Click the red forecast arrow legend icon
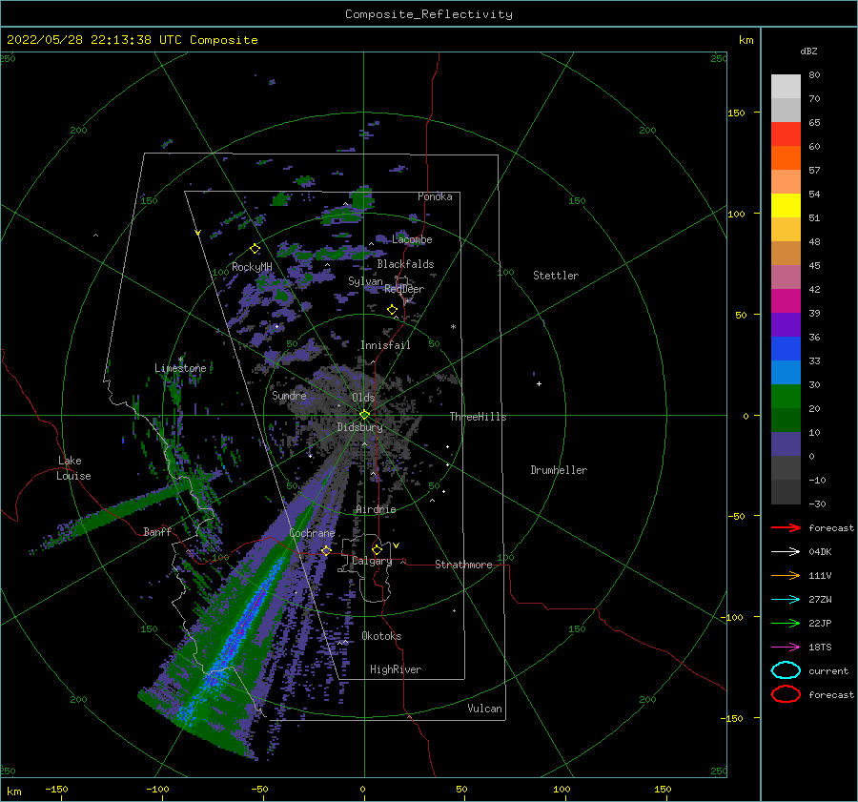The image size is (858, 802). coord(786,527)
